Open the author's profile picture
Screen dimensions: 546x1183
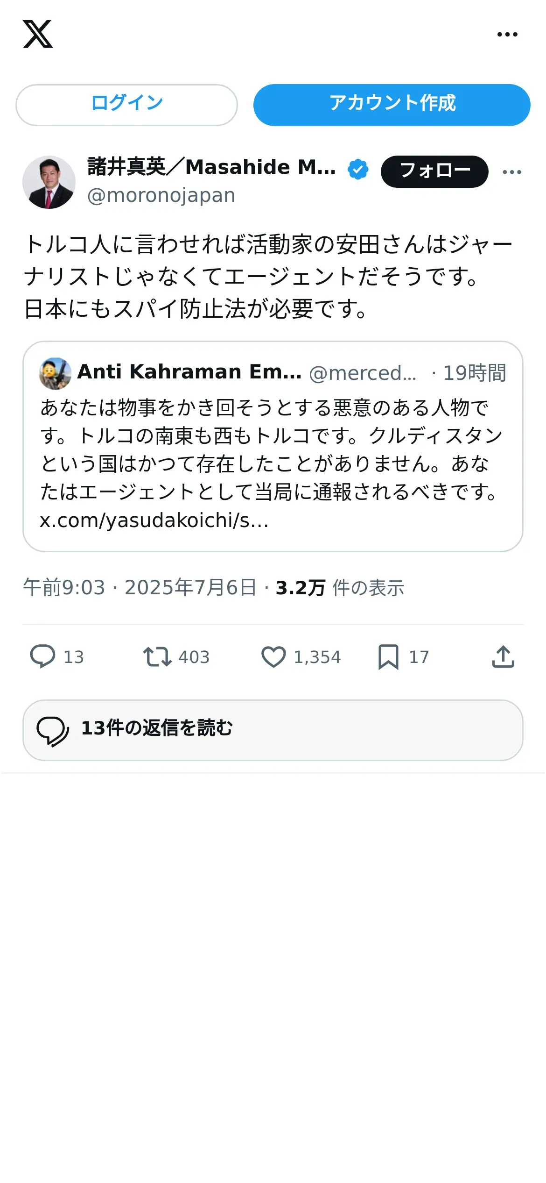tap(49, 182)
